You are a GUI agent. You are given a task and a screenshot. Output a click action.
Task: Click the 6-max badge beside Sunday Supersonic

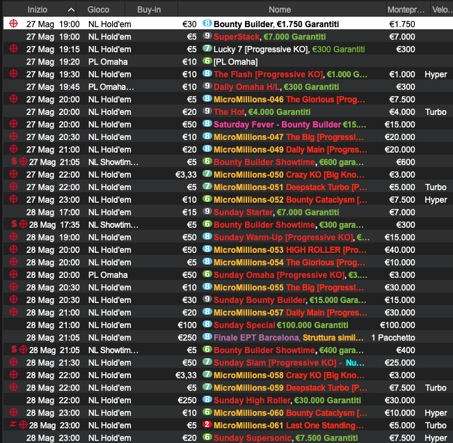point(207,437)
